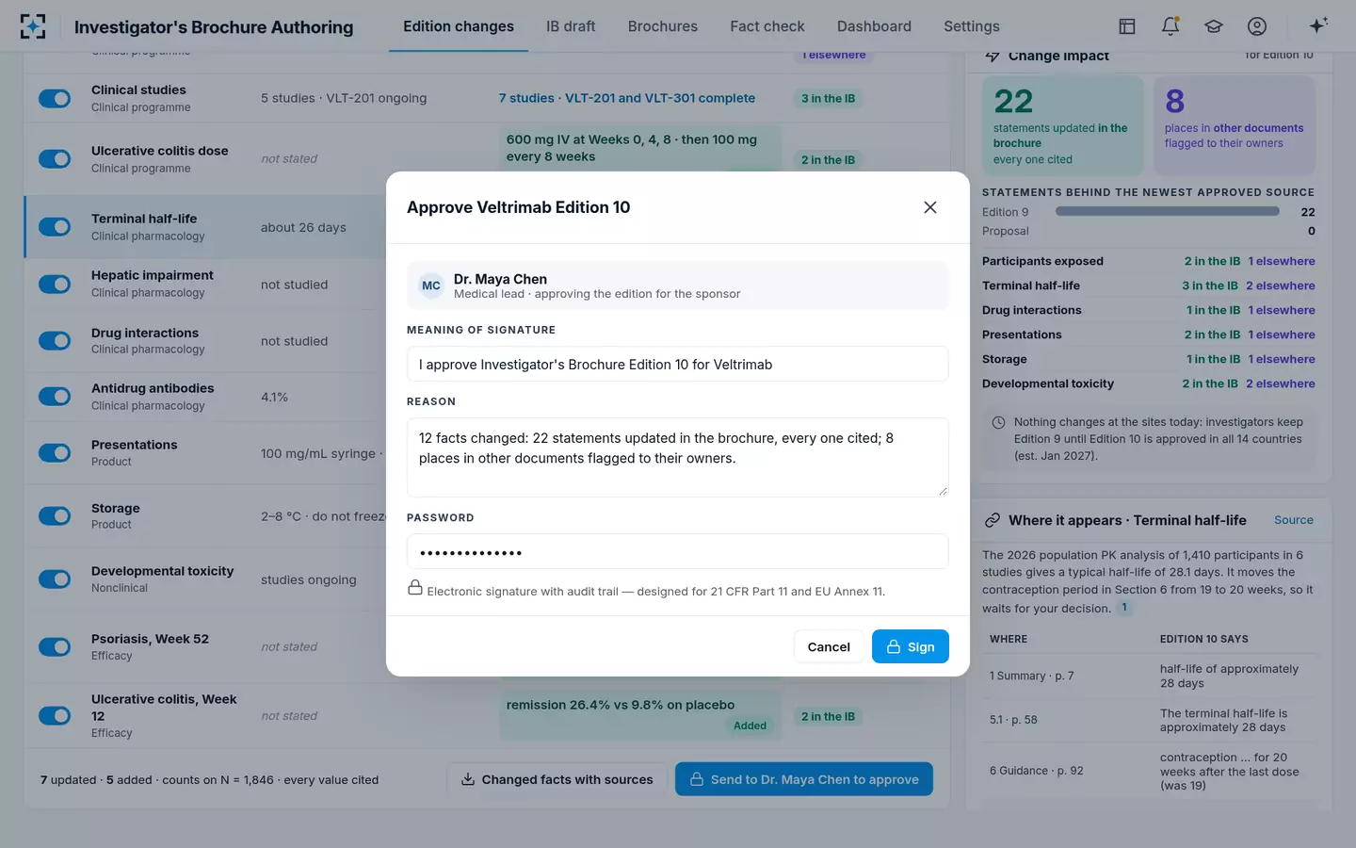Toggle the Ulcerative colitis, Week 12 switch
This screenshot has height=848, width=1356.
point(55,715)
